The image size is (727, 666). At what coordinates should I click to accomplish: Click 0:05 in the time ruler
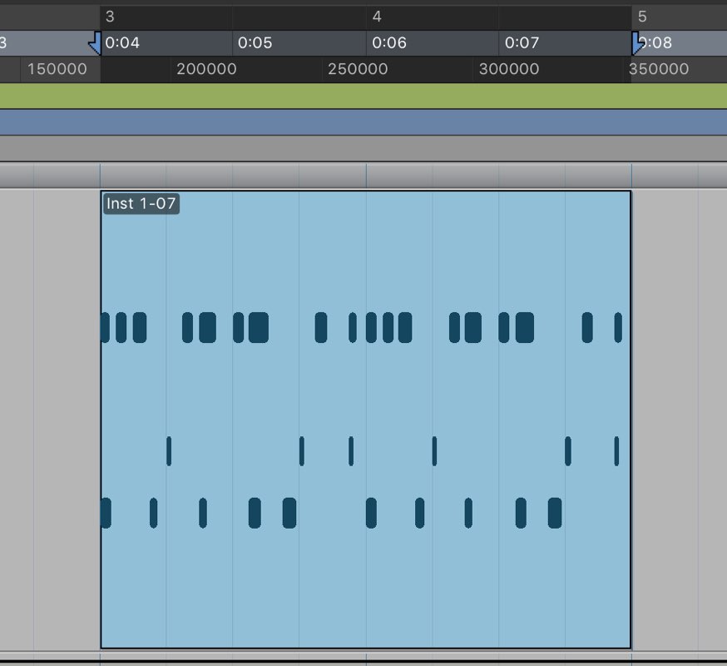pyautogui.click(x=255, y=42)
